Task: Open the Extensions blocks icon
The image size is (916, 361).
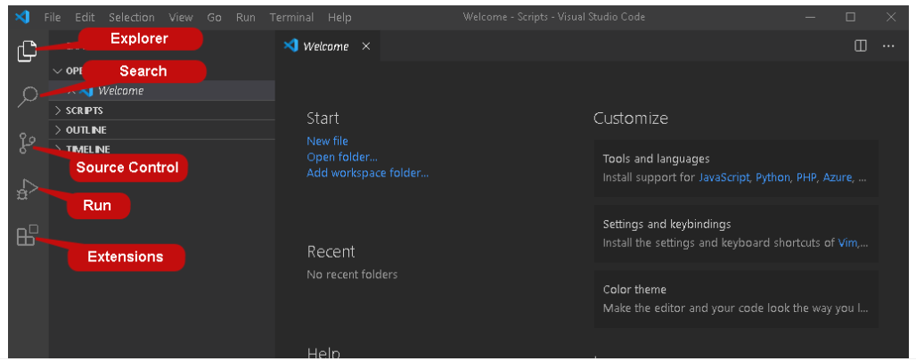Action: pyautogui.click(x=27, y=235)
